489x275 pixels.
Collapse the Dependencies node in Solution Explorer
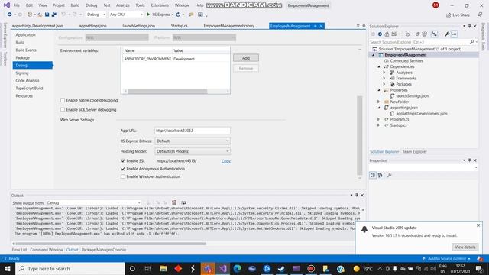tap(379, 66)
